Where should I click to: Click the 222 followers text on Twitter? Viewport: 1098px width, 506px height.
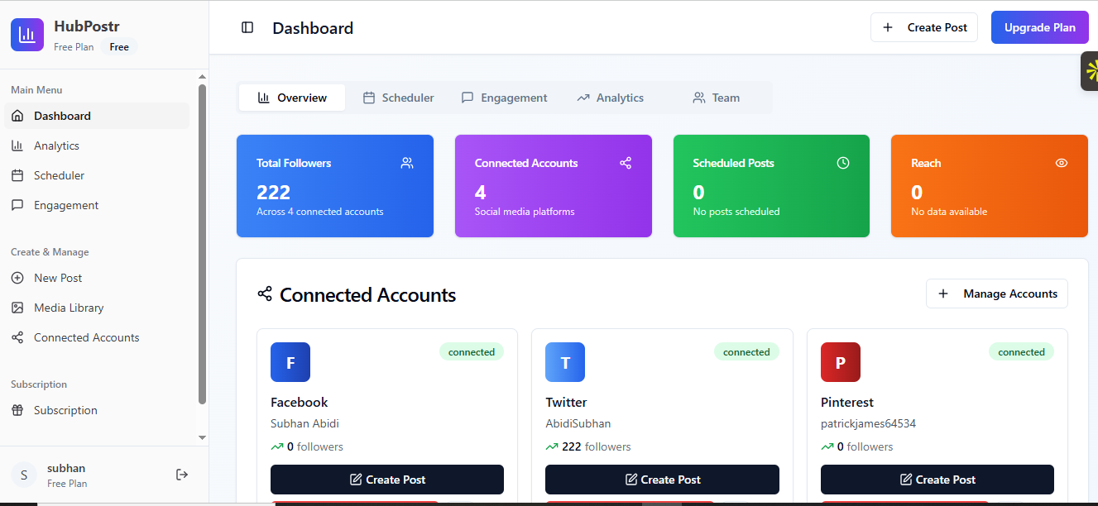pyautogui.click(x=596, y=446)
